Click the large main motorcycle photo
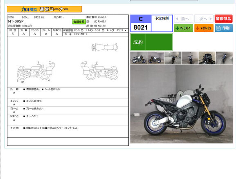The height and width of the screenshot is (179, 239). (x=181, y=104)
